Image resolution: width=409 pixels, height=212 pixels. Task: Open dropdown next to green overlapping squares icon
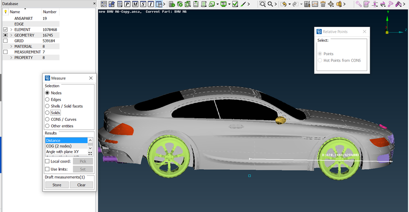(x=218, y=4)
